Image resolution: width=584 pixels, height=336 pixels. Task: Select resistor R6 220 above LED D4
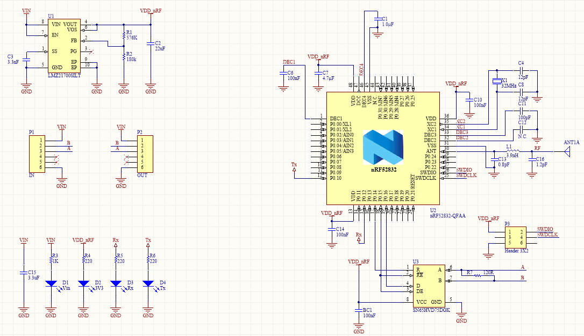pos(148,260)
